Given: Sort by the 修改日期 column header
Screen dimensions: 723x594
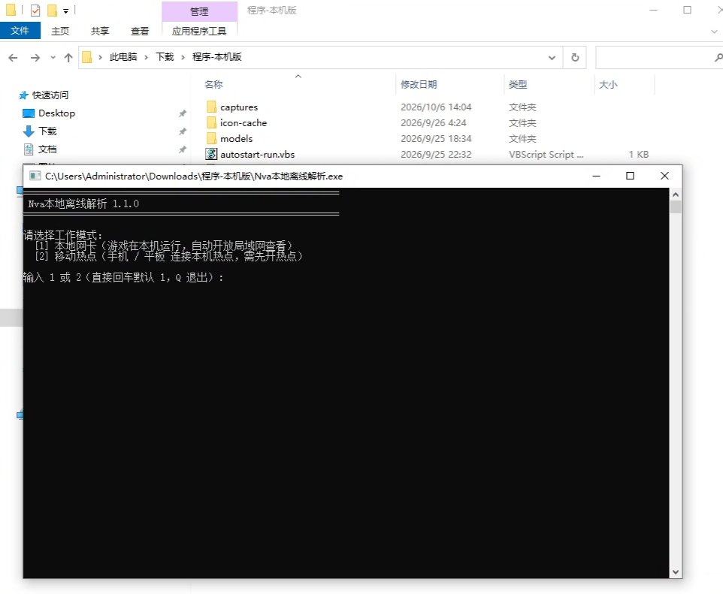Looking at the screenshot, I should [419, 84].
